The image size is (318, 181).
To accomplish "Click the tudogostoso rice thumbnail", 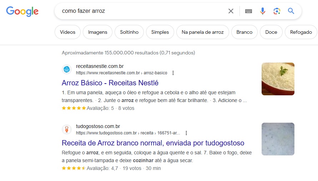I will pos(278,139).
